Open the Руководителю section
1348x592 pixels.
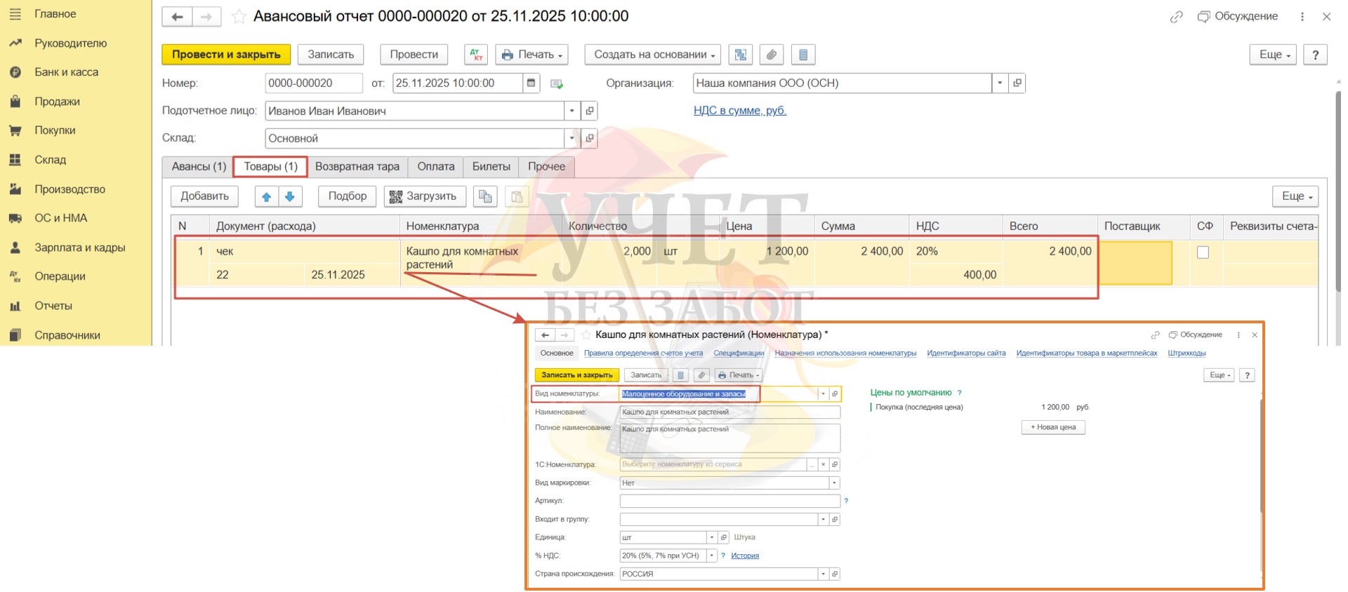tap(70, 43)
